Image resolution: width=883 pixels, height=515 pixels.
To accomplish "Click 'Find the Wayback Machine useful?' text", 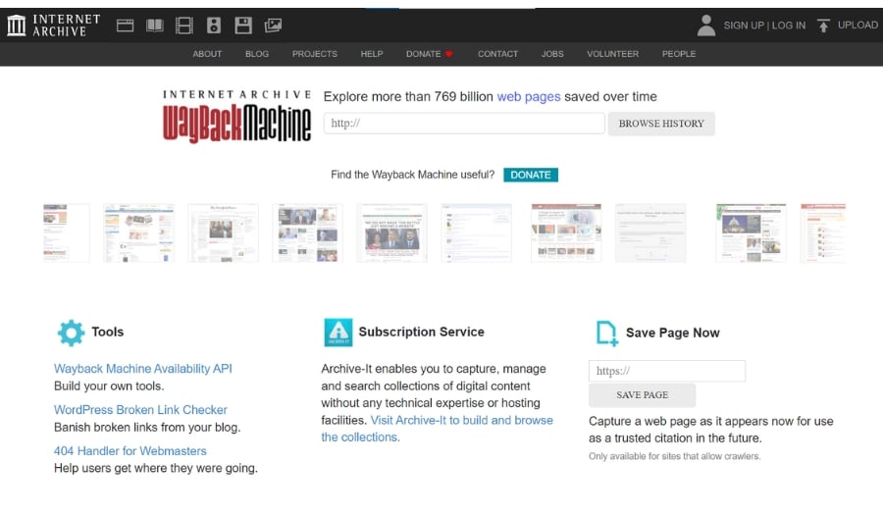I will 412,175.
